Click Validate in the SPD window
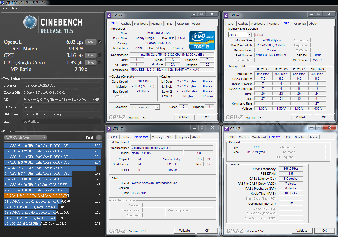 [301, 117]
